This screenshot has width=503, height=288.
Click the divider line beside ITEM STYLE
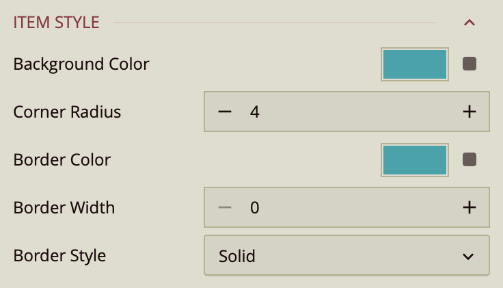(273, 23)
